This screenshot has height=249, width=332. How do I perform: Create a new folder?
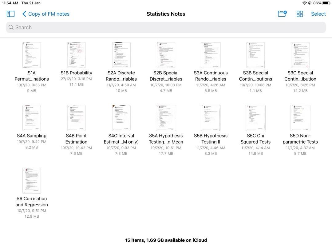click(282, 14)
